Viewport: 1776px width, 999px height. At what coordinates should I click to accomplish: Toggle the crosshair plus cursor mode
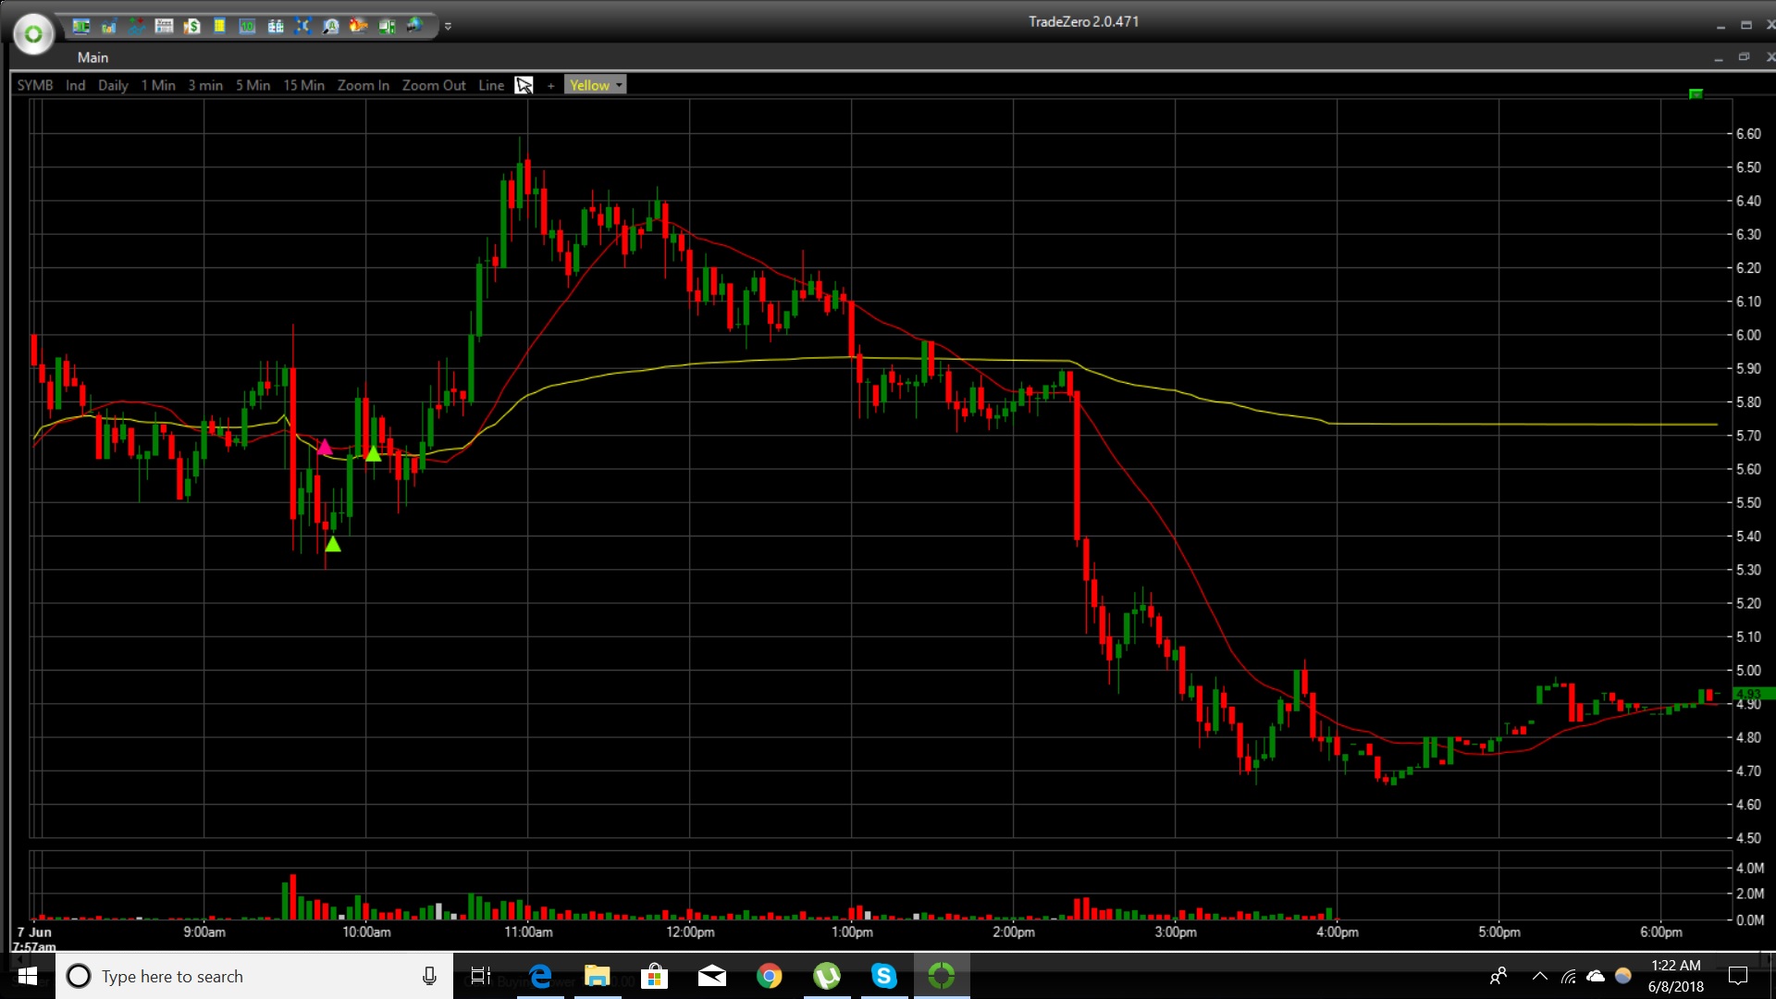pos(551,86)
